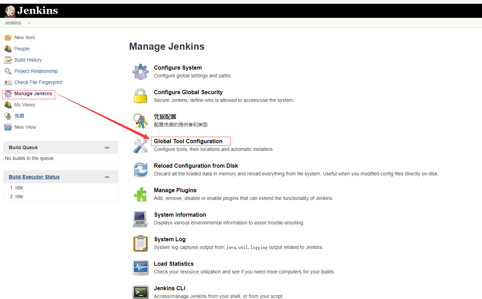
Task: Click the 凭据 keys icon in sidebar
Action: pyautogui.click(x=8, y=116)
